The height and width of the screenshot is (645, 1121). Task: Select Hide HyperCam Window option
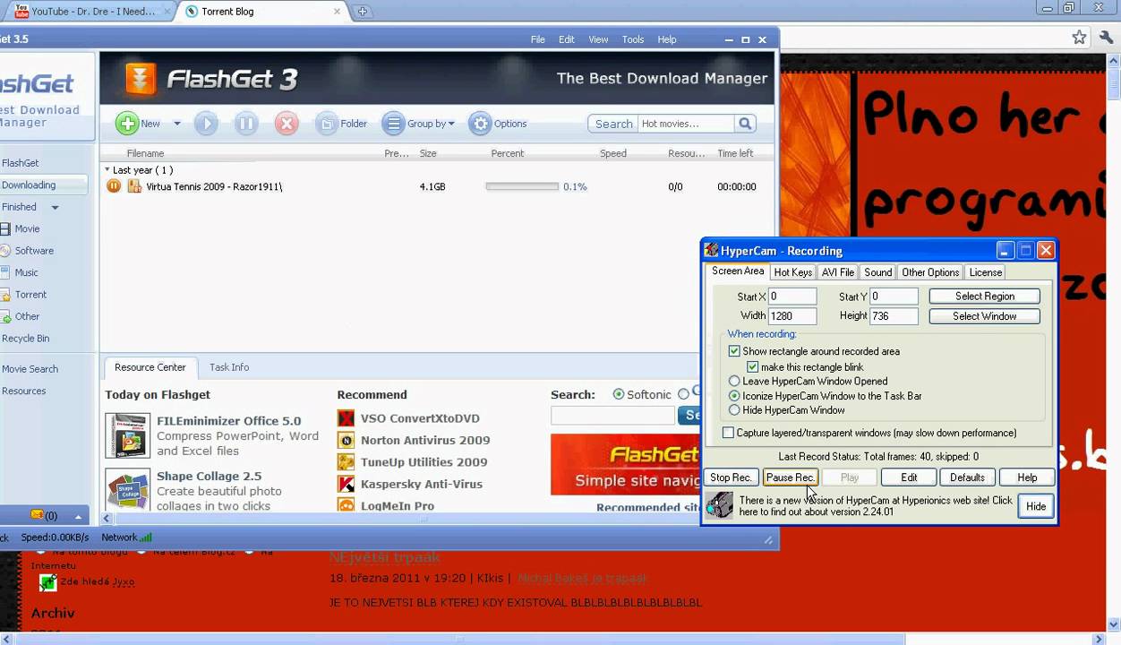point(734,410)
